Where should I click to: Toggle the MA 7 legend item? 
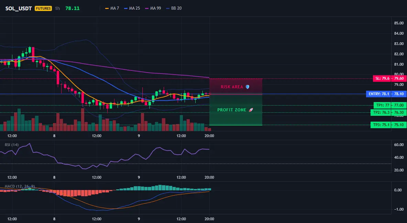tap(112, 8)
